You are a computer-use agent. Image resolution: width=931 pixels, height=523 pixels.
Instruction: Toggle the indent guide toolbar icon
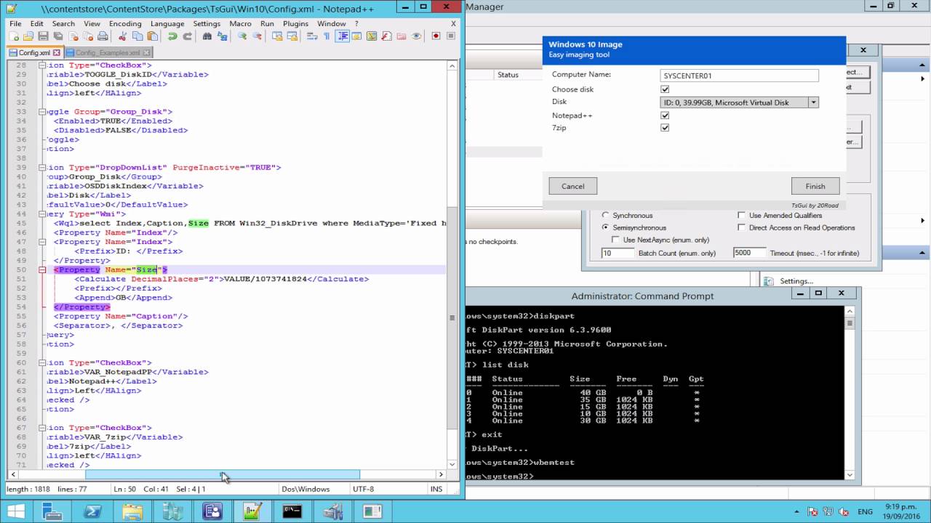tap(342, 36)
